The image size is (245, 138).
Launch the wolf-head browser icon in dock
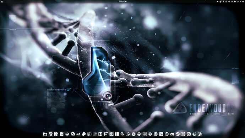200,134
